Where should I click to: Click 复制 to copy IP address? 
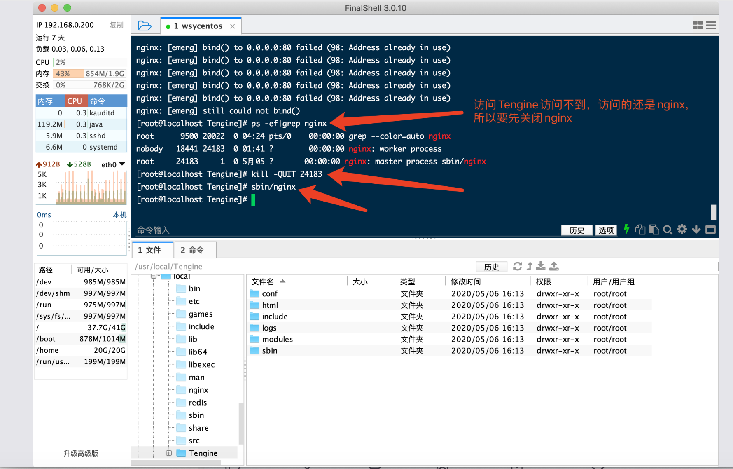click(117, 25)
